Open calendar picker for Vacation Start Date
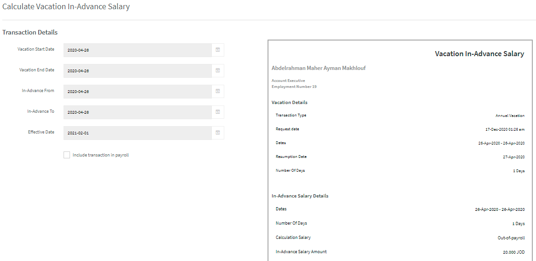Image resolution: width=536 pixels, height=261 pixels. [218, 50]
